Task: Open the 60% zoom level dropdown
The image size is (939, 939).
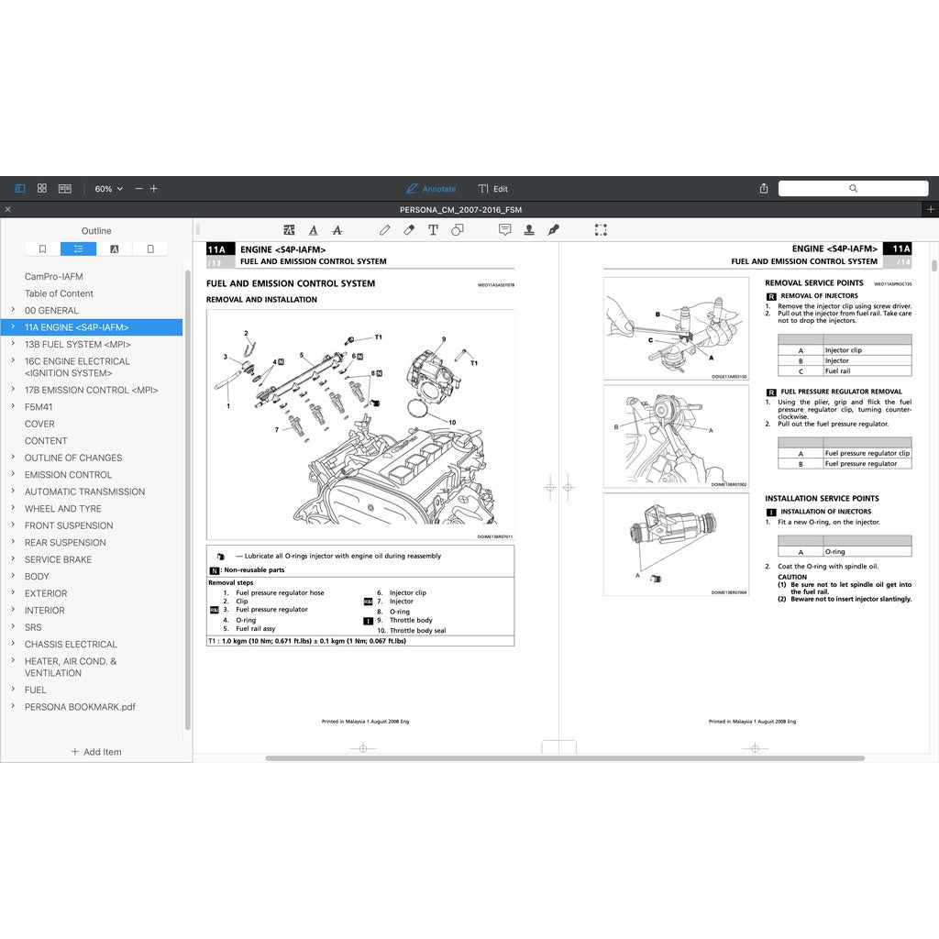Action: [108, 189]
